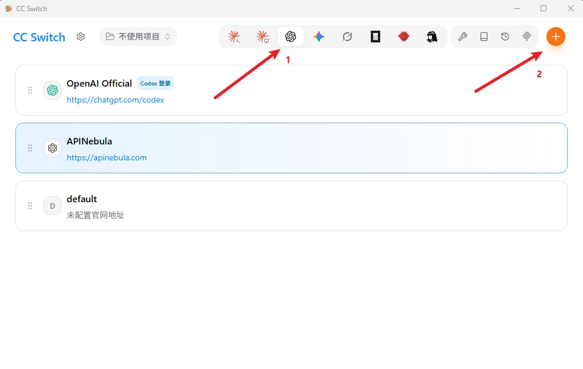Screen dimensions: 583x369
Task: Click the CC Switch title heading
Action: click(39, 37)
